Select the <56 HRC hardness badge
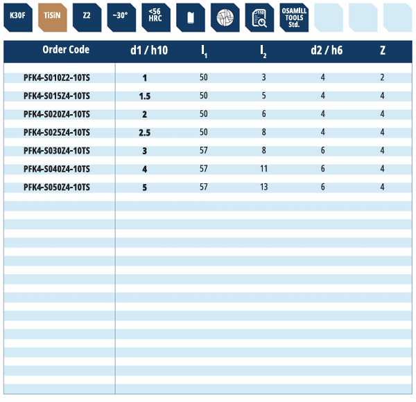The width and height of the screenshot is (416, 402). click(155, 17)
